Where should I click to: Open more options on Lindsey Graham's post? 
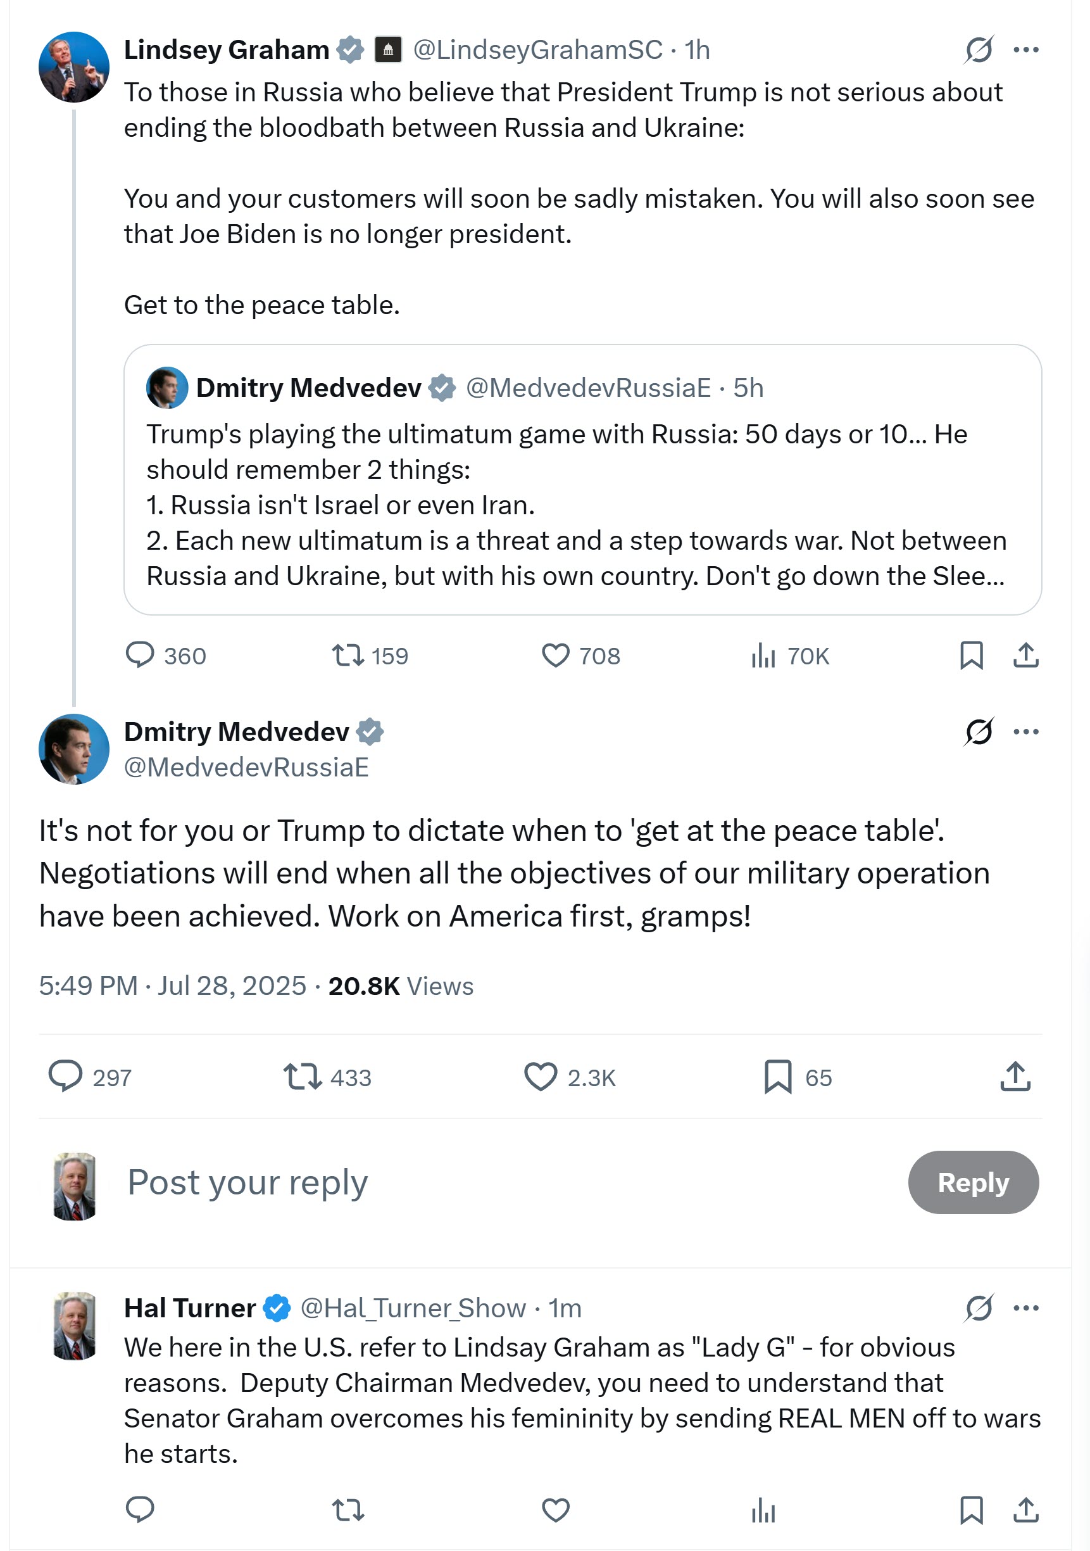point(1026,50)
